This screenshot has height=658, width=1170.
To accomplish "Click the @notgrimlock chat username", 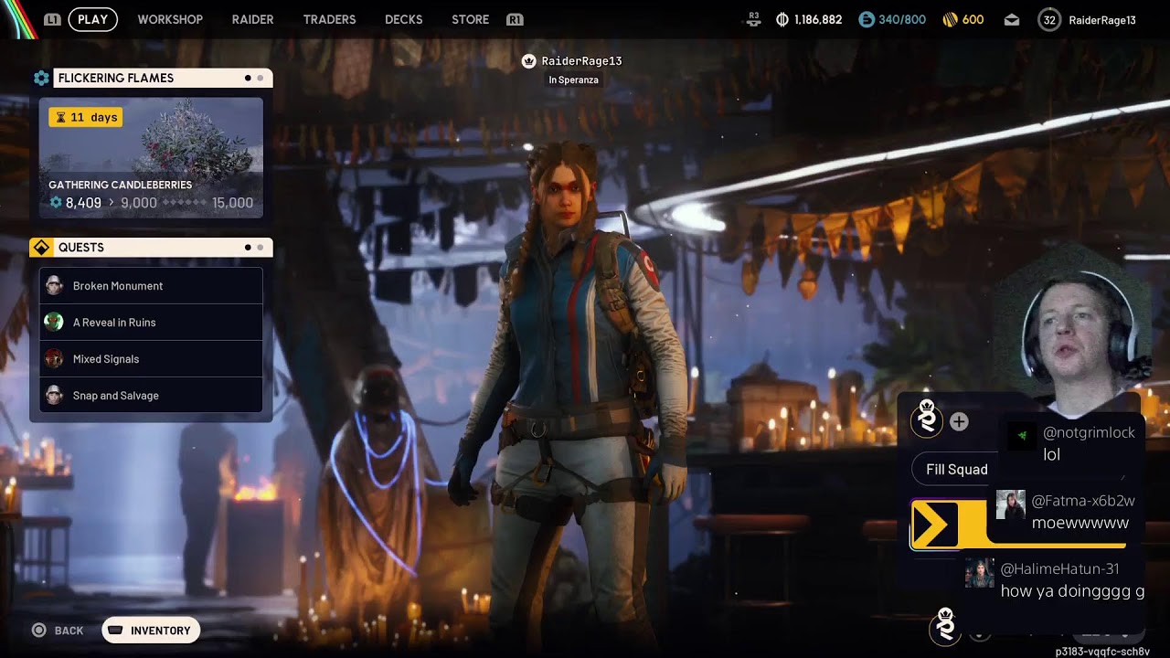I will [1089, 432].
